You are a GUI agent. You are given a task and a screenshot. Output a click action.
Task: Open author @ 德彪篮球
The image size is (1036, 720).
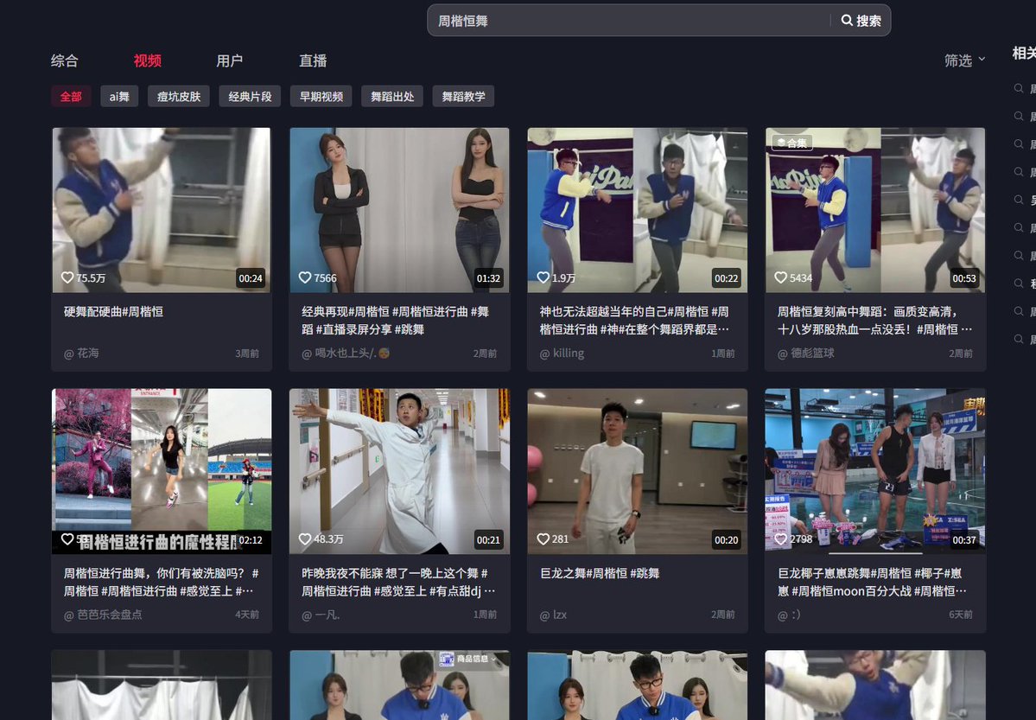pyautogui.click(x=805, y=353)
